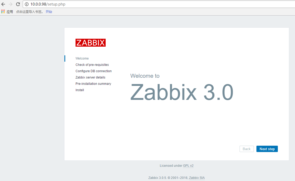Click the Welcome to heading text
The width and height of the screenshot is (295, 181).
click(145, 76)
